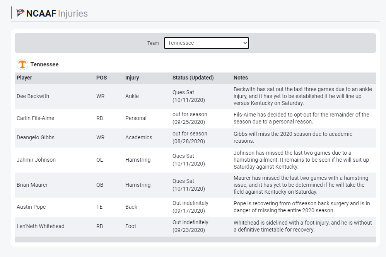Click the Fils-Aime opt-out note
The image size is (386, 257).
point(301,118)
